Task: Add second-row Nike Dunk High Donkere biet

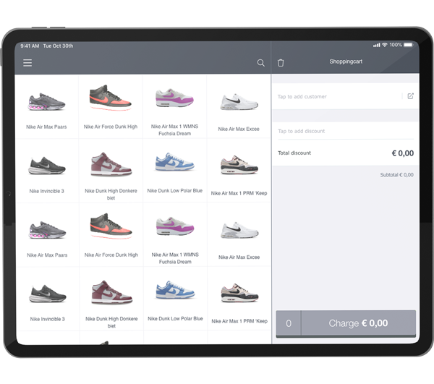Action: coord(111,171)
